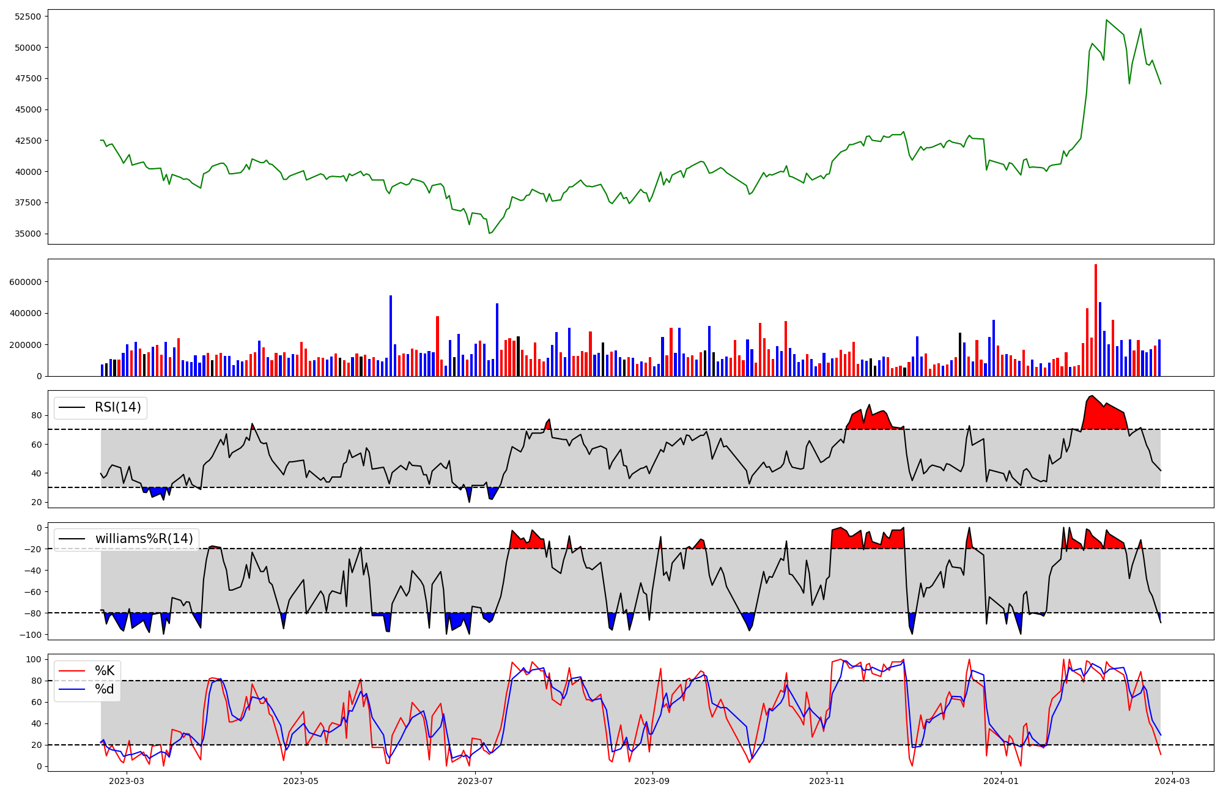This screenshot has height=795, width=1223.
Task: Click the 200000 volume axis label
Action: pyautogui.click(x=25, y=345)
